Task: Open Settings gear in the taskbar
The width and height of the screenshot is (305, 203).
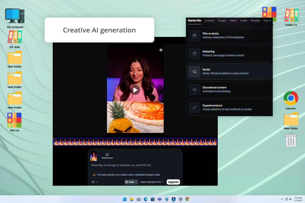Action: tap(180, 199)
